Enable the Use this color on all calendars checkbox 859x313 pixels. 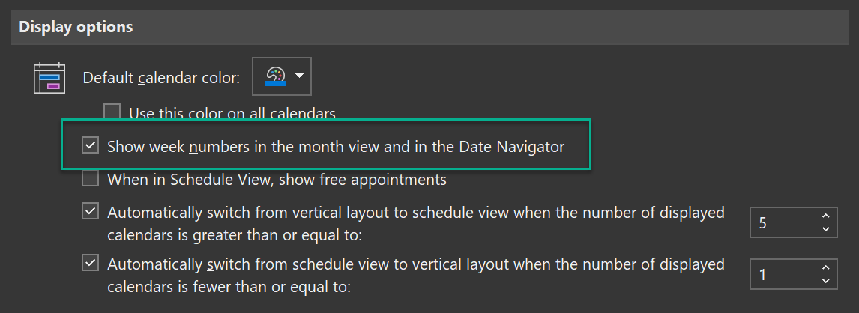(x=112, y=112)
